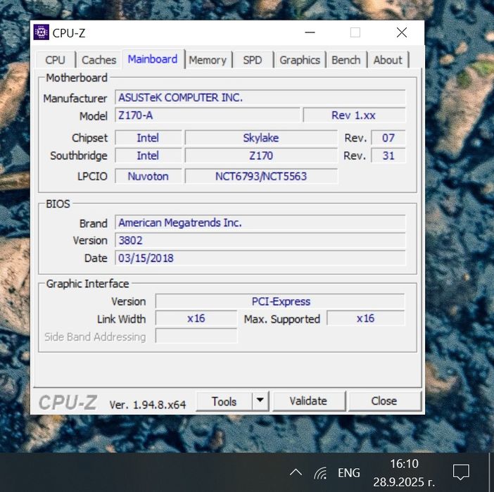
Task: Click the BIOS Date 03/15/2018
Action: point(260,258)
